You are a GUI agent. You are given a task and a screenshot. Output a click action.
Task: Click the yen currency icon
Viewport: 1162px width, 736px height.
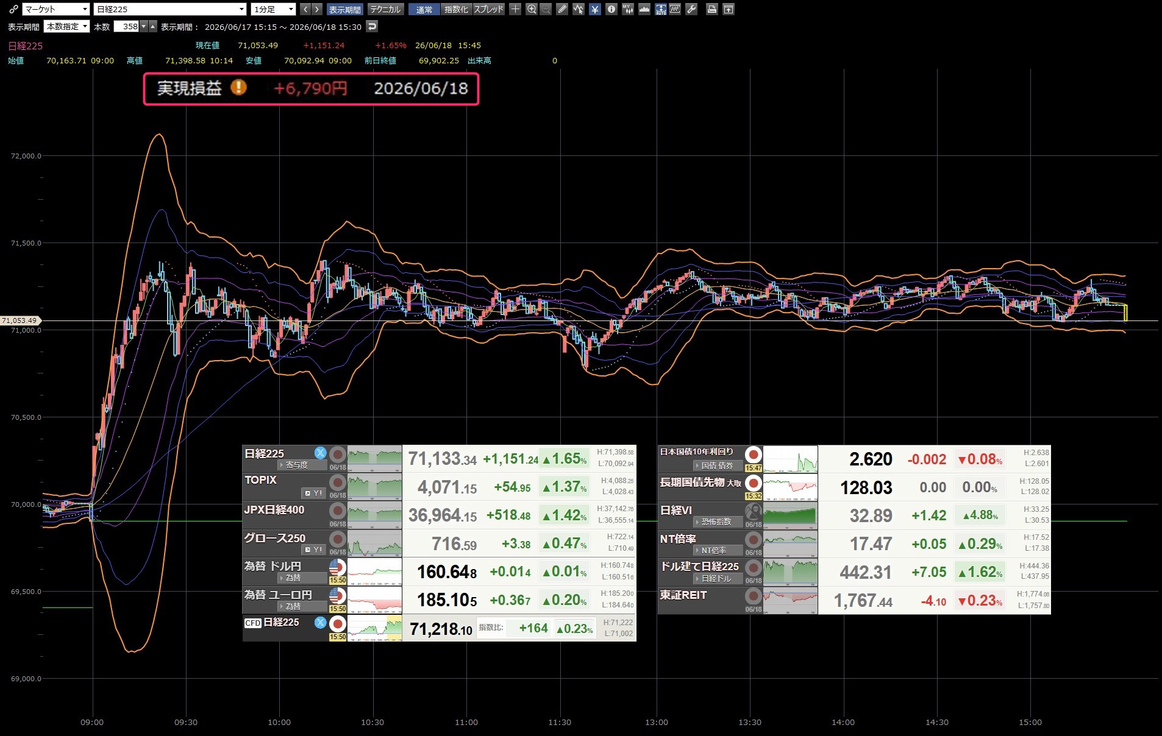tap(595, 9)
